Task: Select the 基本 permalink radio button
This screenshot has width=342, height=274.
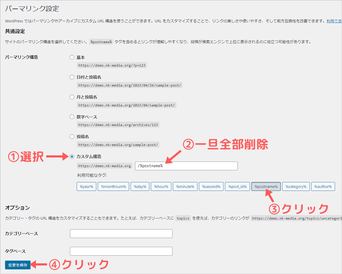Action: 72,57
